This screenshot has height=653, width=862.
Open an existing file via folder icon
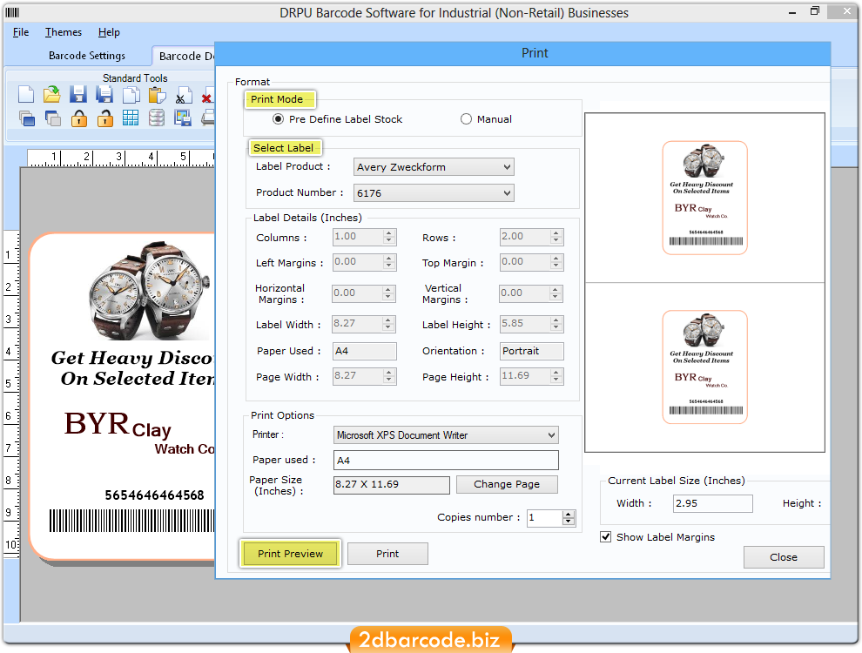click(51, 95)
